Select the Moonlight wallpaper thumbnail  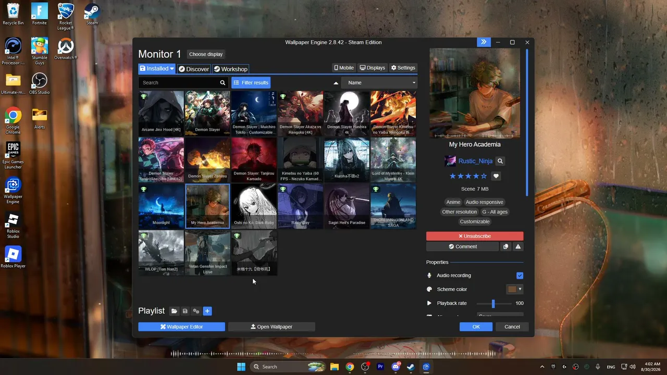pos(161,206)
